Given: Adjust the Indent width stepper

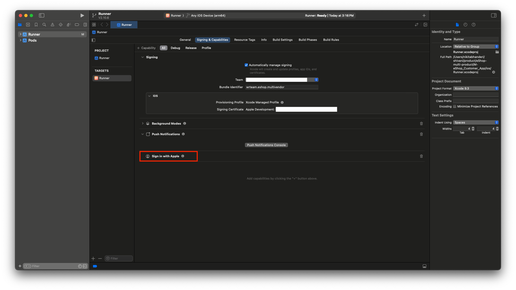Looking at the screenshot, I should [497, 129].
